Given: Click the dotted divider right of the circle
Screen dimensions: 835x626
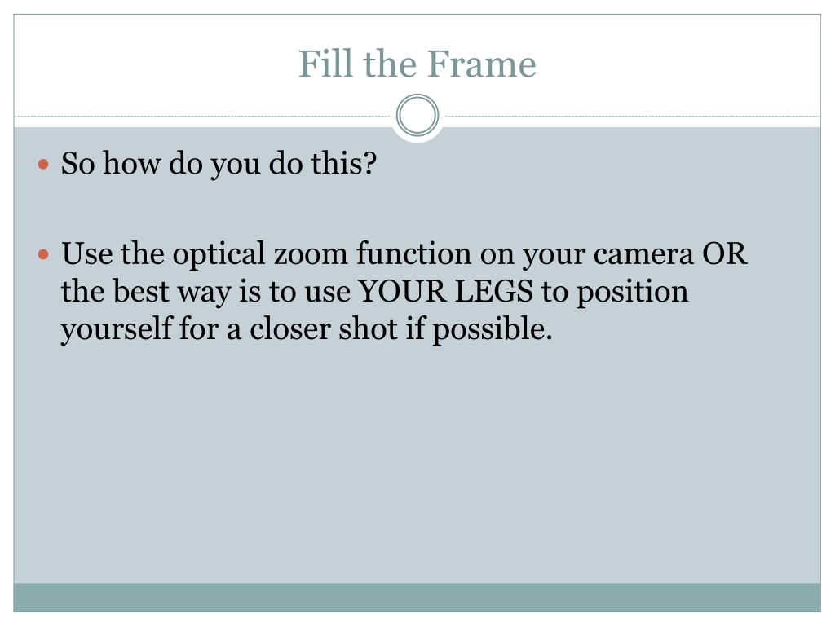Looking at the screenshot, I should click(x=632, y=116).
